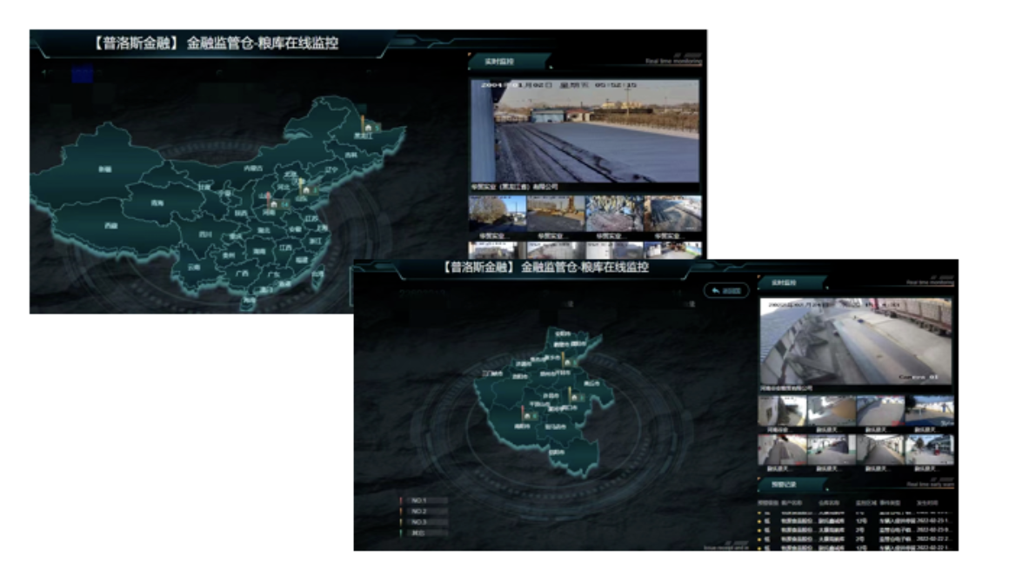Select 驻马店市 on the province map
The width and height of the screenshot is (1009, 575).
coord(555,426)
